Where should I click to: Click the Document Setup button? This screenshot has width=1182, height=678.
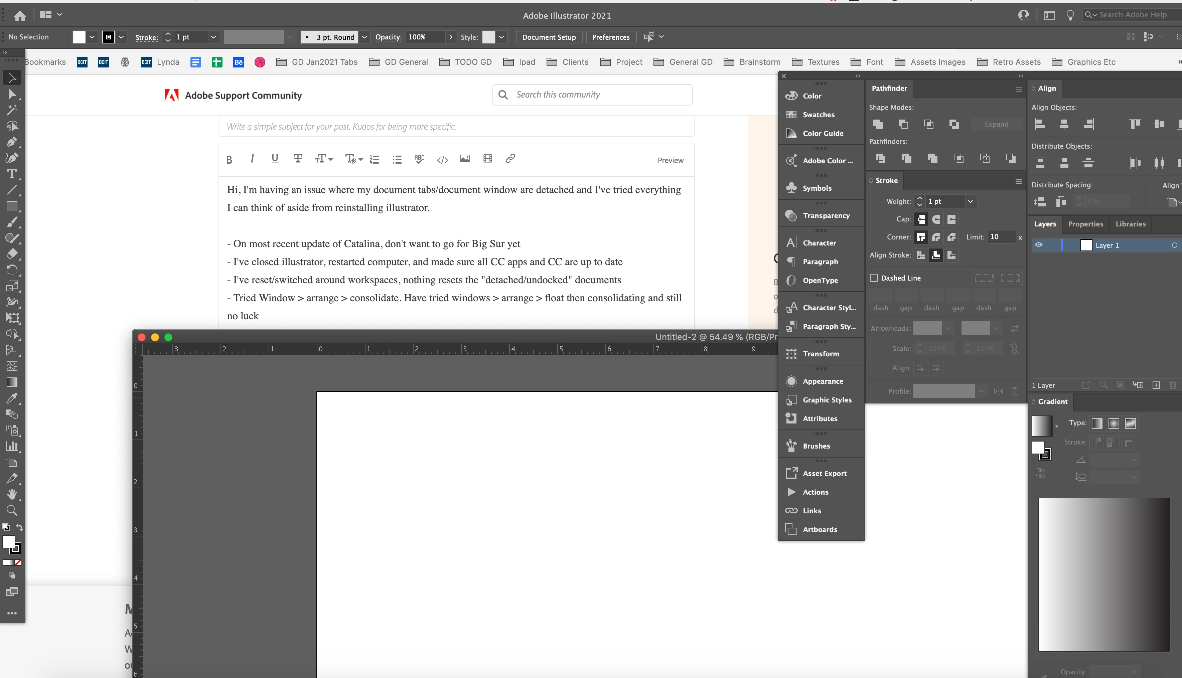[x=549, y=37]
